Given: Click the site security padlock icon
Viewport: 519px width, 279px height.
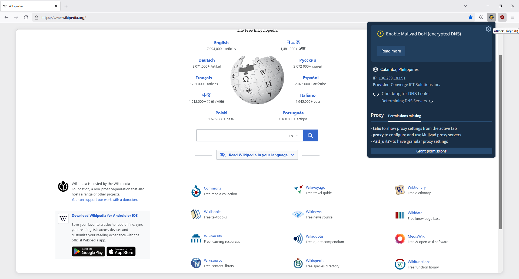Looking at the screenshot, I should pyautogui.click(x=36, y=18).
